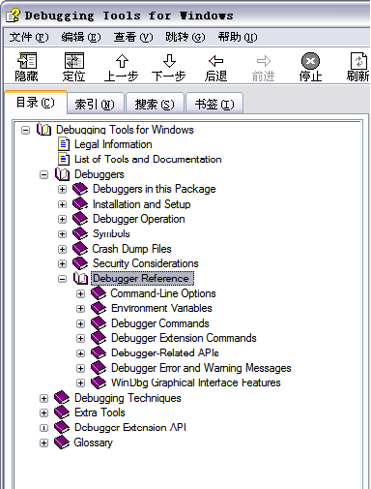This screenshot has width=371, height=489.
Task: Collapse the Debugging Tools for Windows root node
Action: pos(25,130)
